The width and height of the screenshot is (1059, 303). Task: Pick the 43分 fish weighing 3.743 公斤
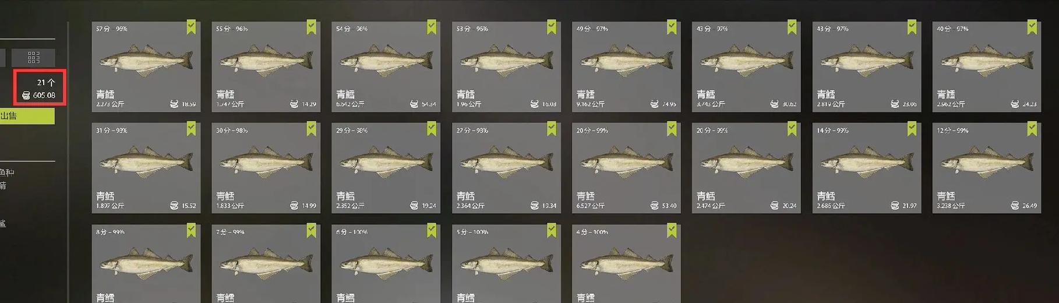click(x=746, y=67)
